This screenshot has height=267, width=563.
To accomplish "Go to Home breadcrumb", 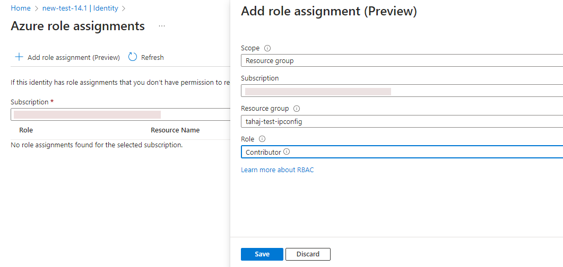I will 21,8.
